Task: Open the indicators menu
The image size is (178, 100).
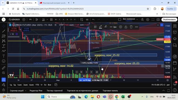Action: tap(43, 19)
